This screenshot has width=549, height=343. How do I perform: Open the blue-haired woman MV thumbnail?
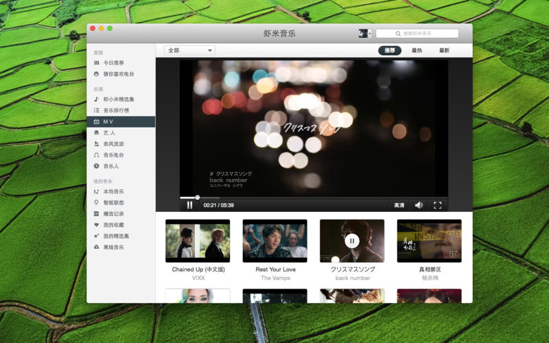click(x=198, y=296)
